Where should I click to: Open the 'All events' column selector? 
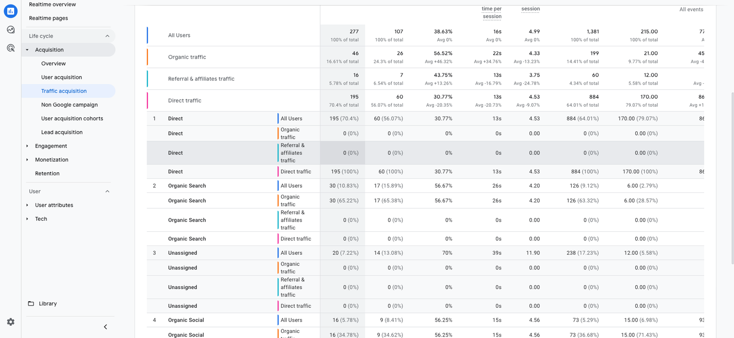[691, 10]
